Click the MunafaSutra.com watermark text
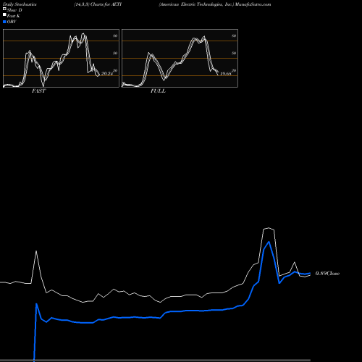 (253, 4)
